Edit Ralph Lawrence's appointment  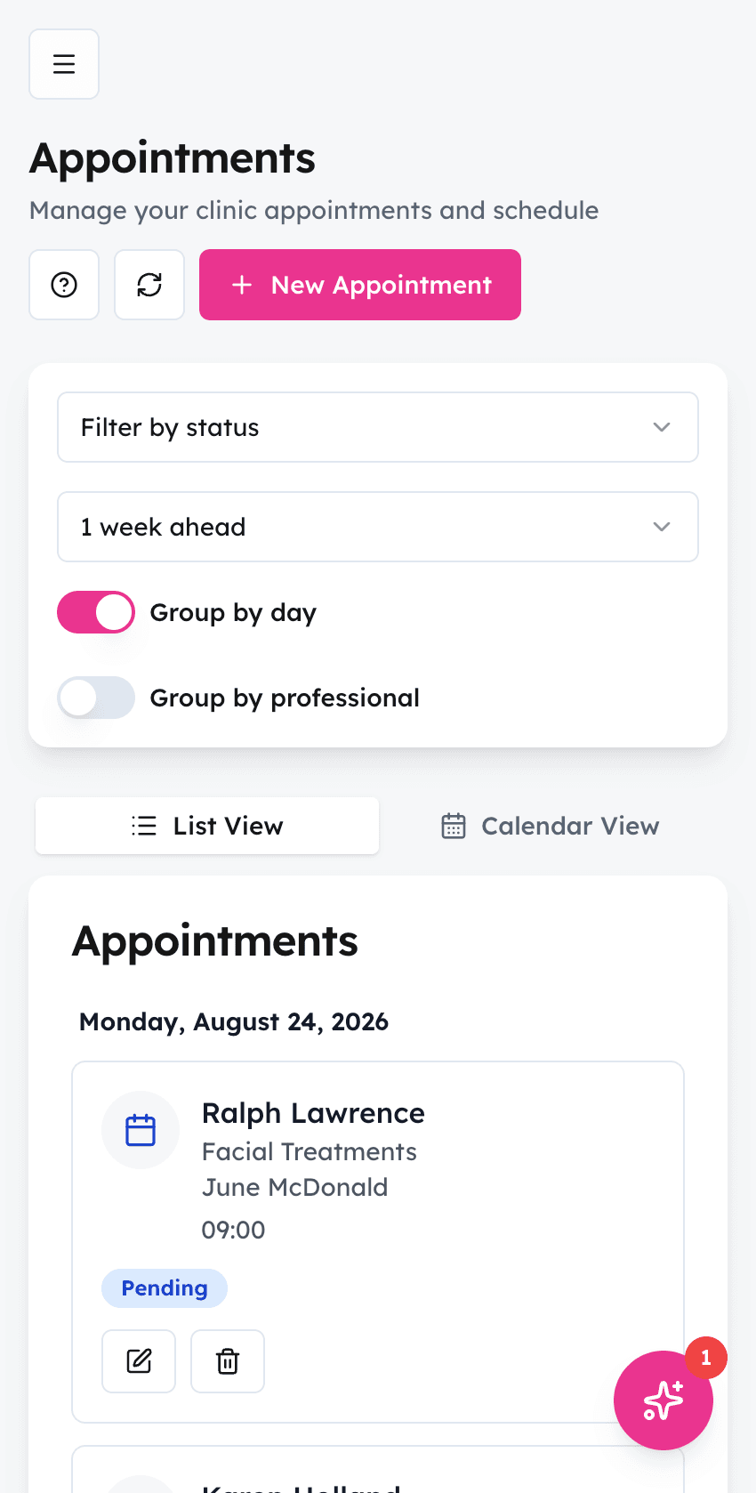pos(139,1361)
